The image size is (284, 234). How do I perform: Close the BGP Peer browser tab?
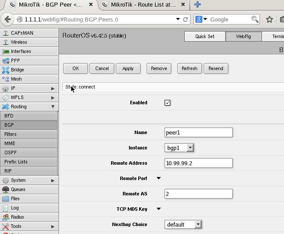click(91, 4)
